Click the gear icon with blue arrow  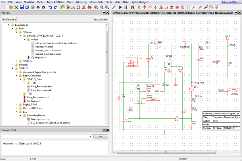(x=44, y=7)
